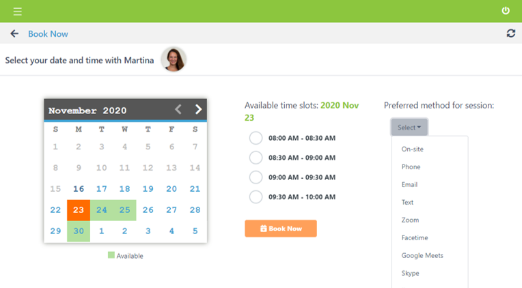Choose Google Meets option

tap(422, 255)
